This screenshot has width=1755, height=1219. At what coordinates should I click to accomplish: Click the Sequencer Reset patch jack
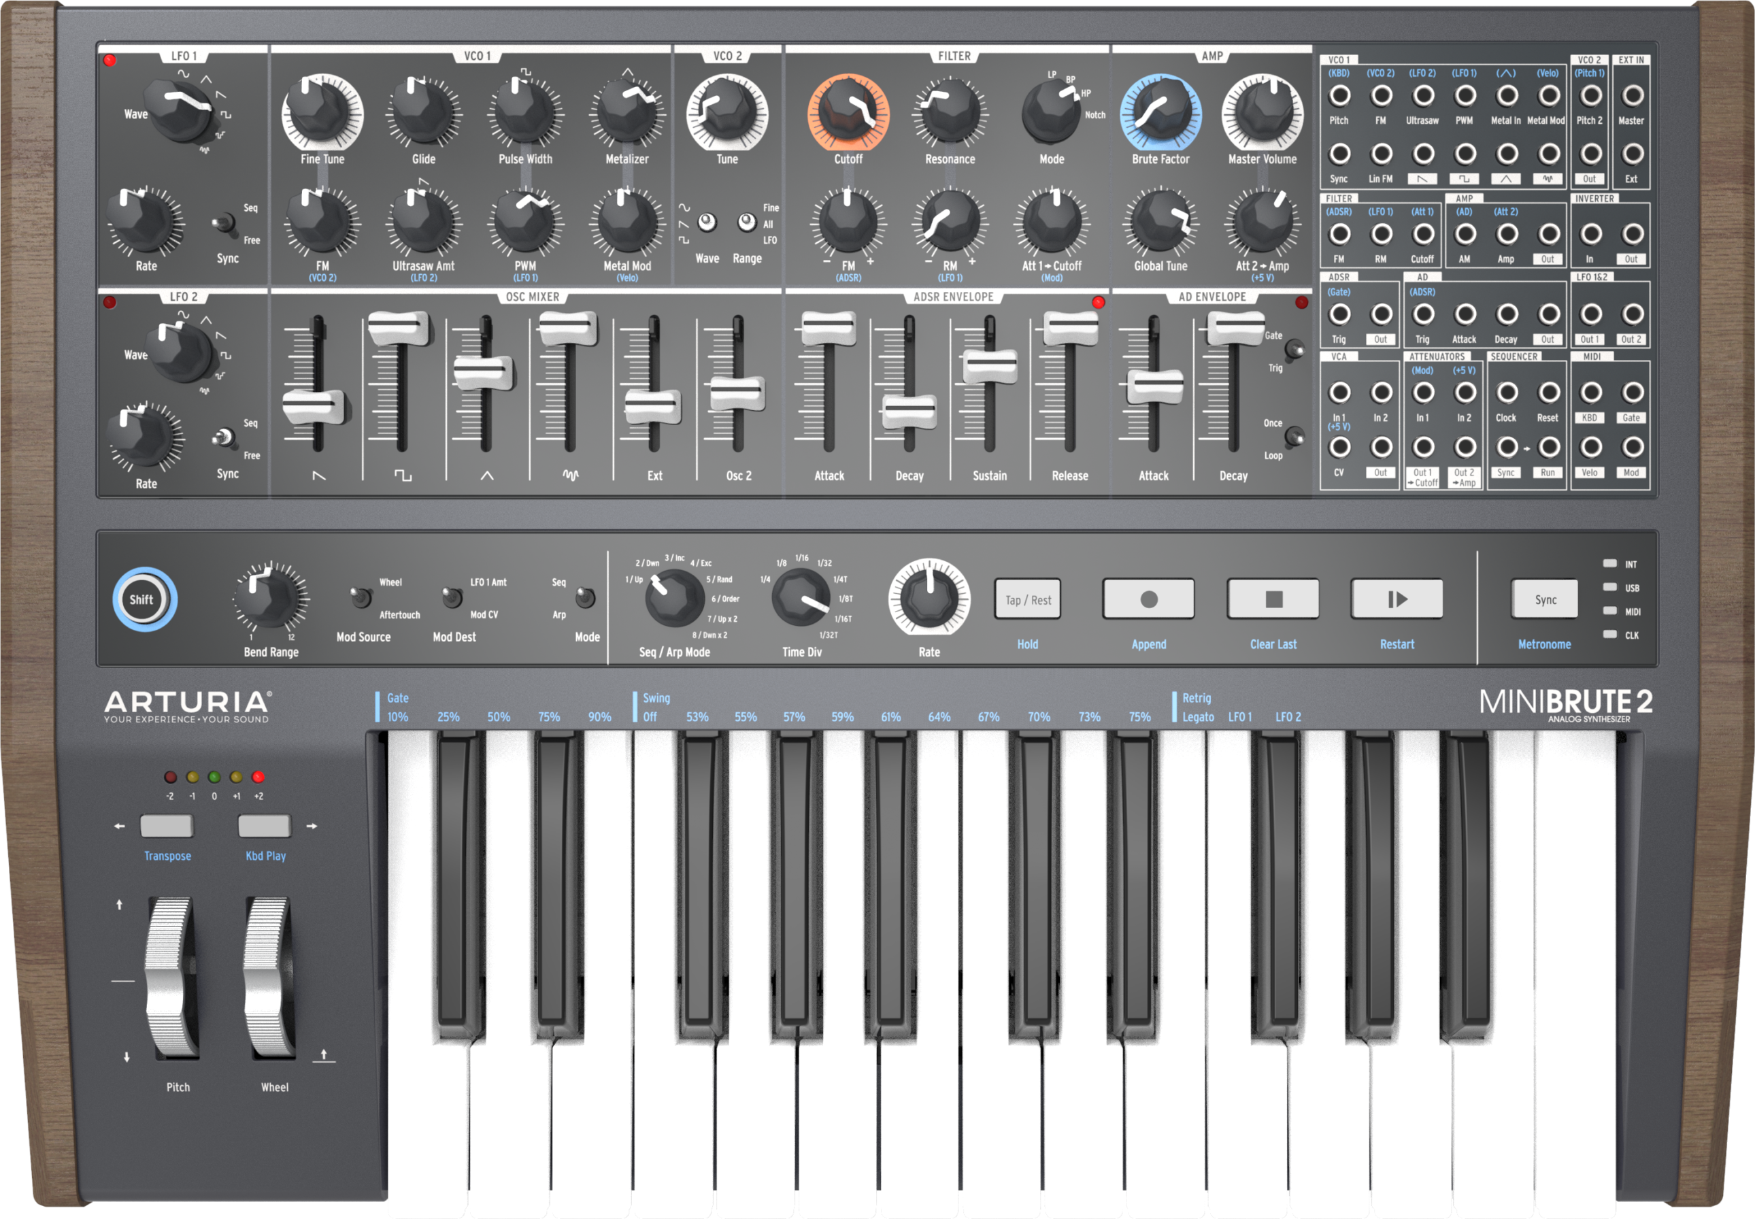tap(1549, 393)
